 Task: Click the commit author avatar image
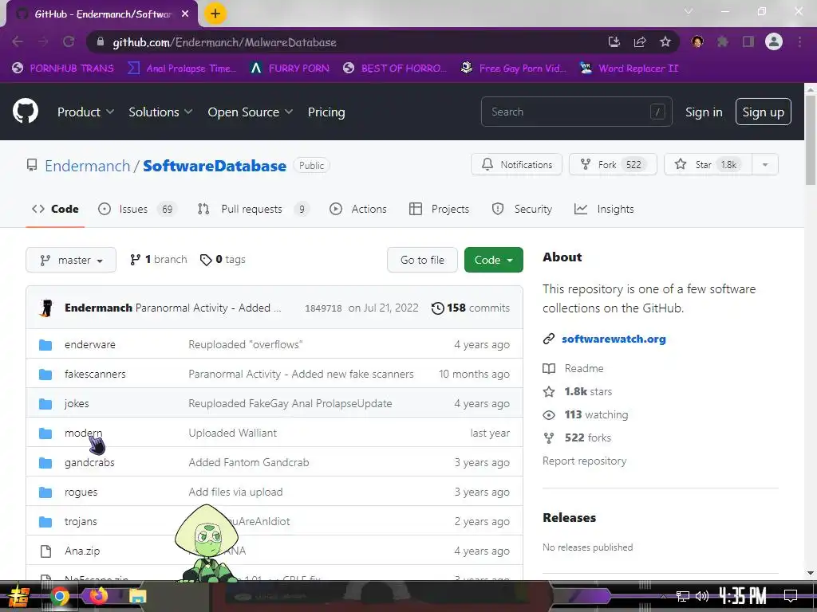[x=46, y=308]
